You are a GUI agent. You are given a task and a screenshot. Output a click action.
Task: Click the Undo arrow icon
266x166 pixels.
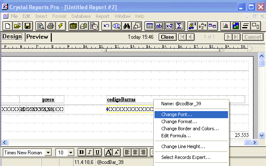click(106, 26)
